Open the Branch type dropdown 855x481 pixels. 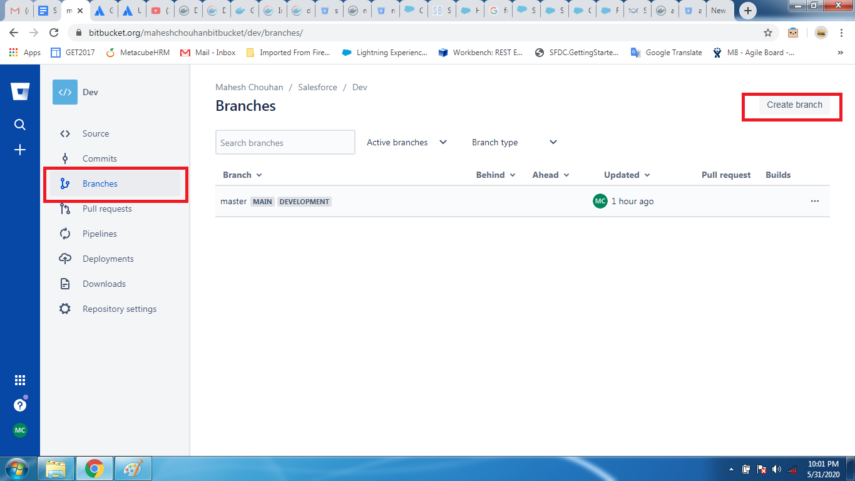pyautogui.click(x=514, y=142)
